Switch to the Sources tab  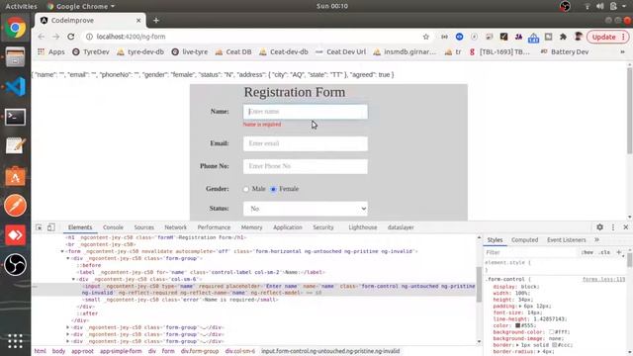(x=144, y=227)
